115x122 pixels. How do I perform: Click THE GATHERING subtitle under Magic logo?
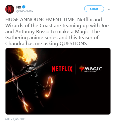click(x=90, y=71)
